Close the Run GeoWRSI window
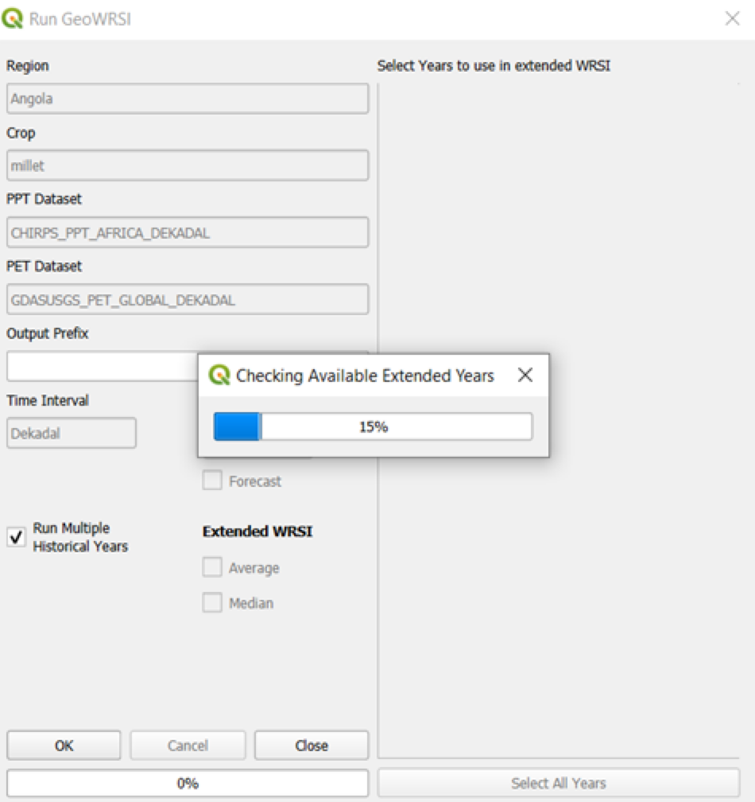This screenshot has width=755, height=802. tap(732, 19)
